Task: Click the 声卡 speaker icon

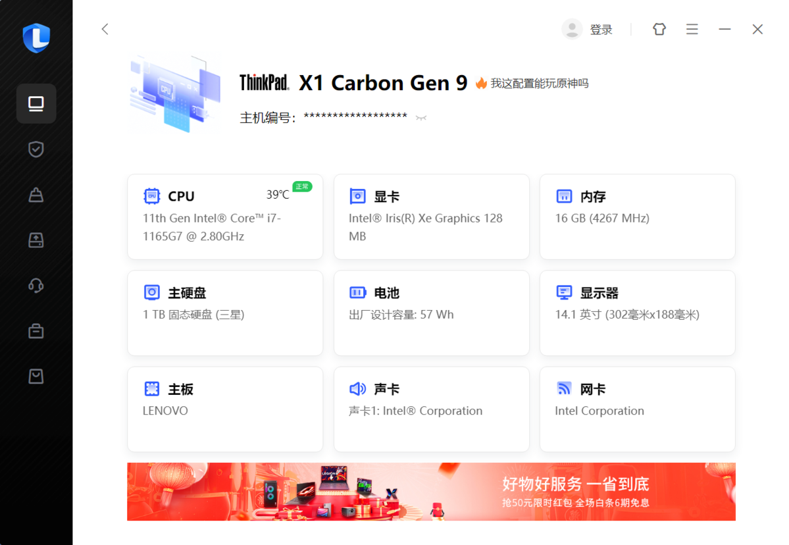Action: click(357, 388)
